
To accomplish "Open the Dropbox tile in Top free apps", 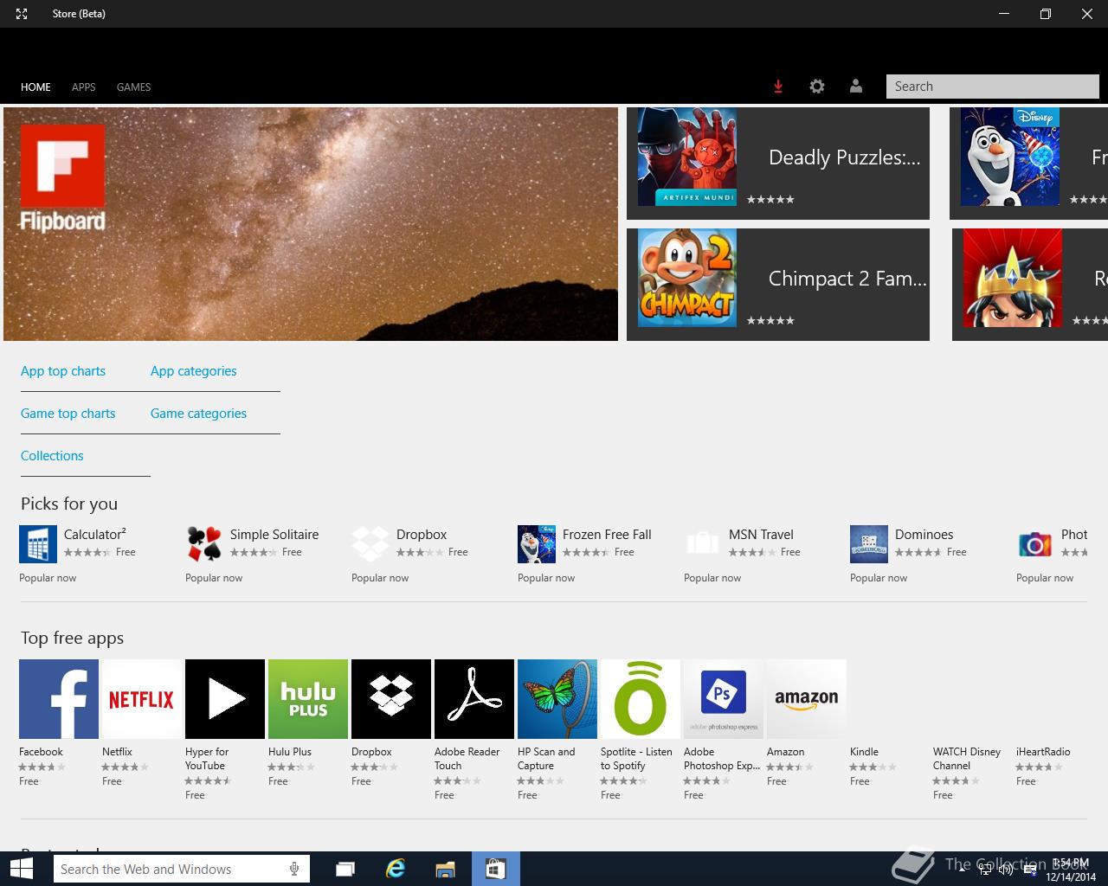I will tap(391, 699).
